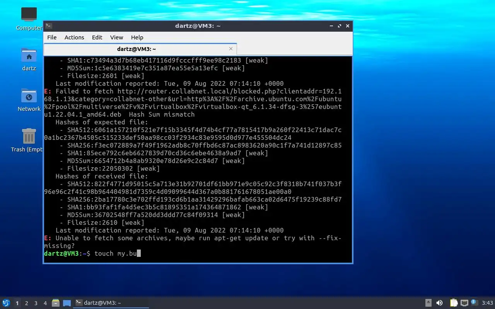Open the Actions menu in terminal
The height and width of the screenshot is (309, 495).
74,37
